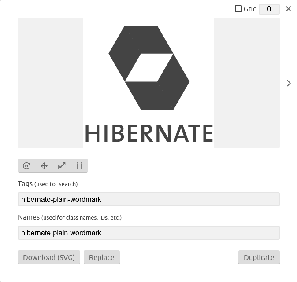
Task: Select the fit-to-canvas crop tool
Action: [79, 166]
